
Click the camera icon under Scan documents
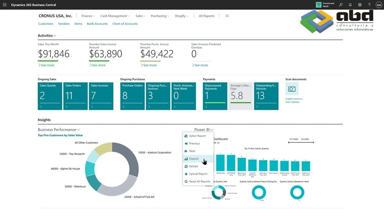click(292, 89)
